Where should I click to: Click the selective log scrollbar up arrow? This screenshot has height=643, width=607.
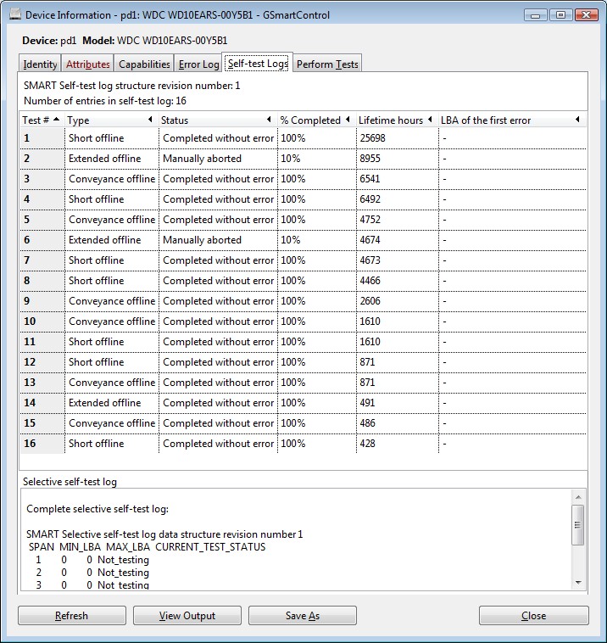click(x=578, y=497)
